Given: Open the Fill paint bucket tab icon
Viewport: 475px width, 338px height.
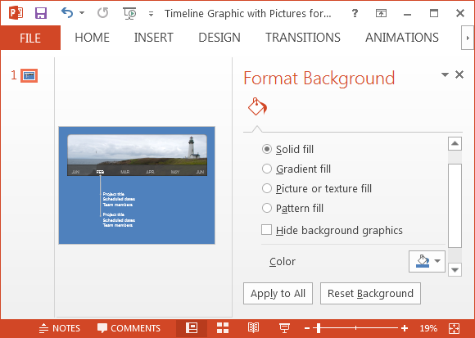Looking at the screenshot, I should point(257,107).
